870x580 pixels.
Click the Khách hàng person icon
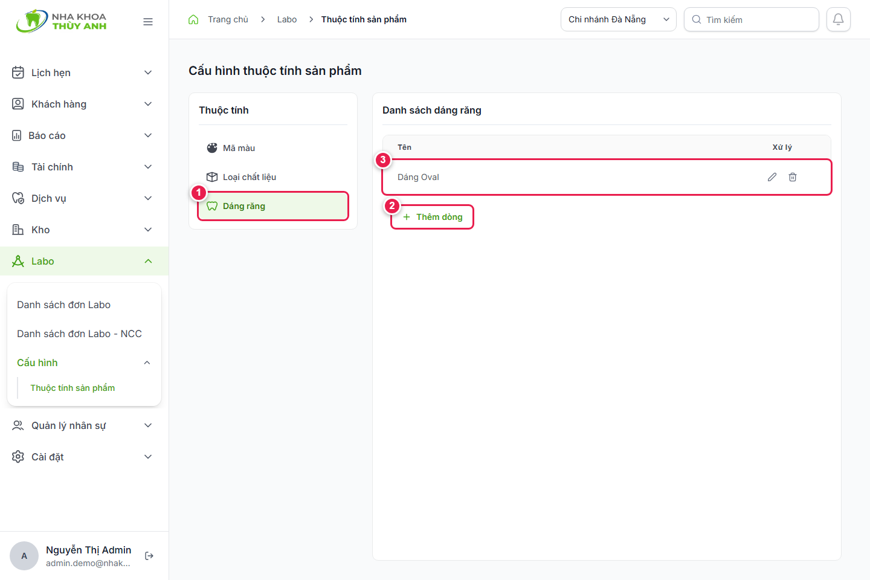coord(18,104)
